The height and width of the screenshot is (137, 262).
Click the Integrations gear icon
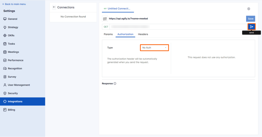tap(5, 101)
